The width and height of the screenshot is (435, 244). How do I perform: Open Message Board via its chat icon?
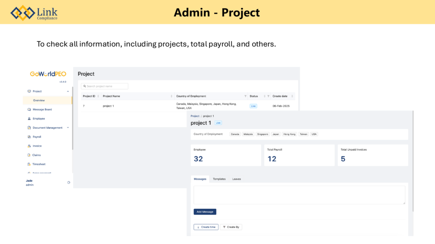click(29, 109)
